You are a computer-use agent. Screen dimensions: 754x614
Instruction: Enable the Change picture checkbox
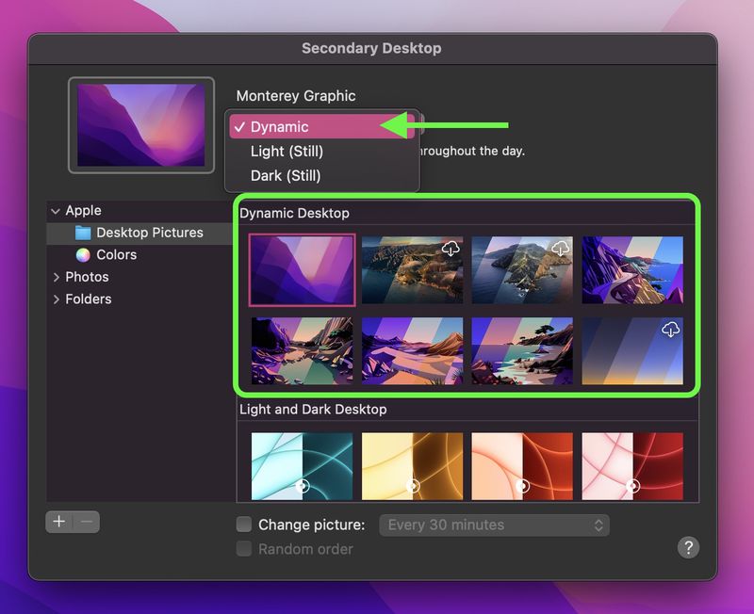point(244,525)
